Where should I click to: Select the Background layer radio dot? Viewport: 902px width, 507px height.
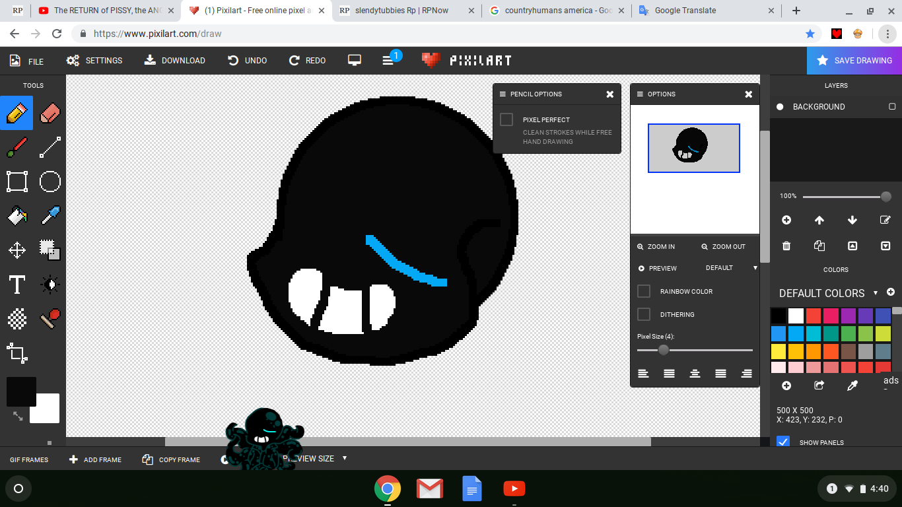(780, 106)
